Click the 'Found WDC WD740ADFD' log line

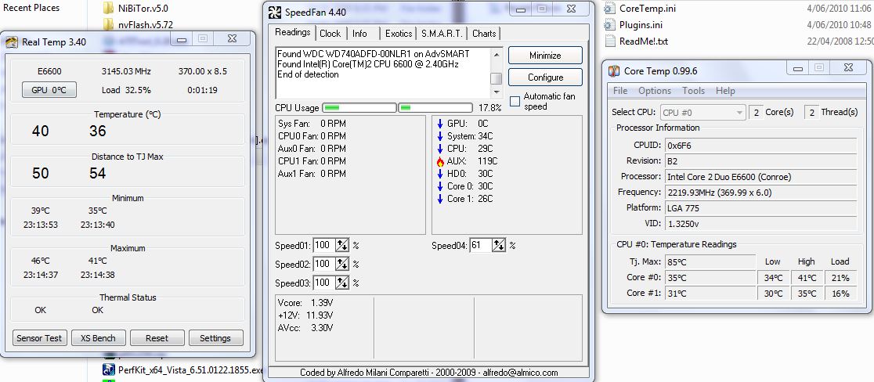tap(373, 54)
